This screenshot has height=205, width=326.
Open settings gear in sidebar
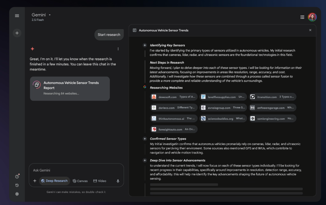point(17,194)
